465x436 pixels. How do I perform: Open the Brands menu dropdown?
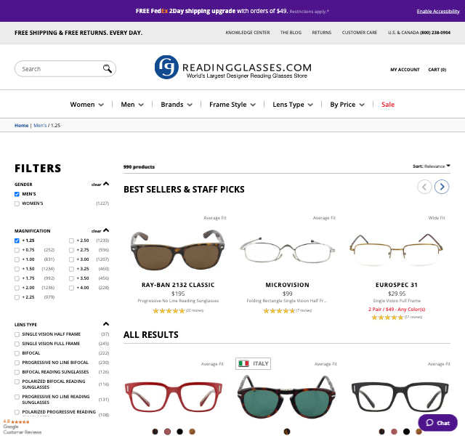click(177, 105)
